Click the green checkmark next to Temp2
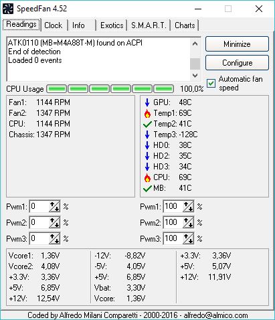 (147, 124)
